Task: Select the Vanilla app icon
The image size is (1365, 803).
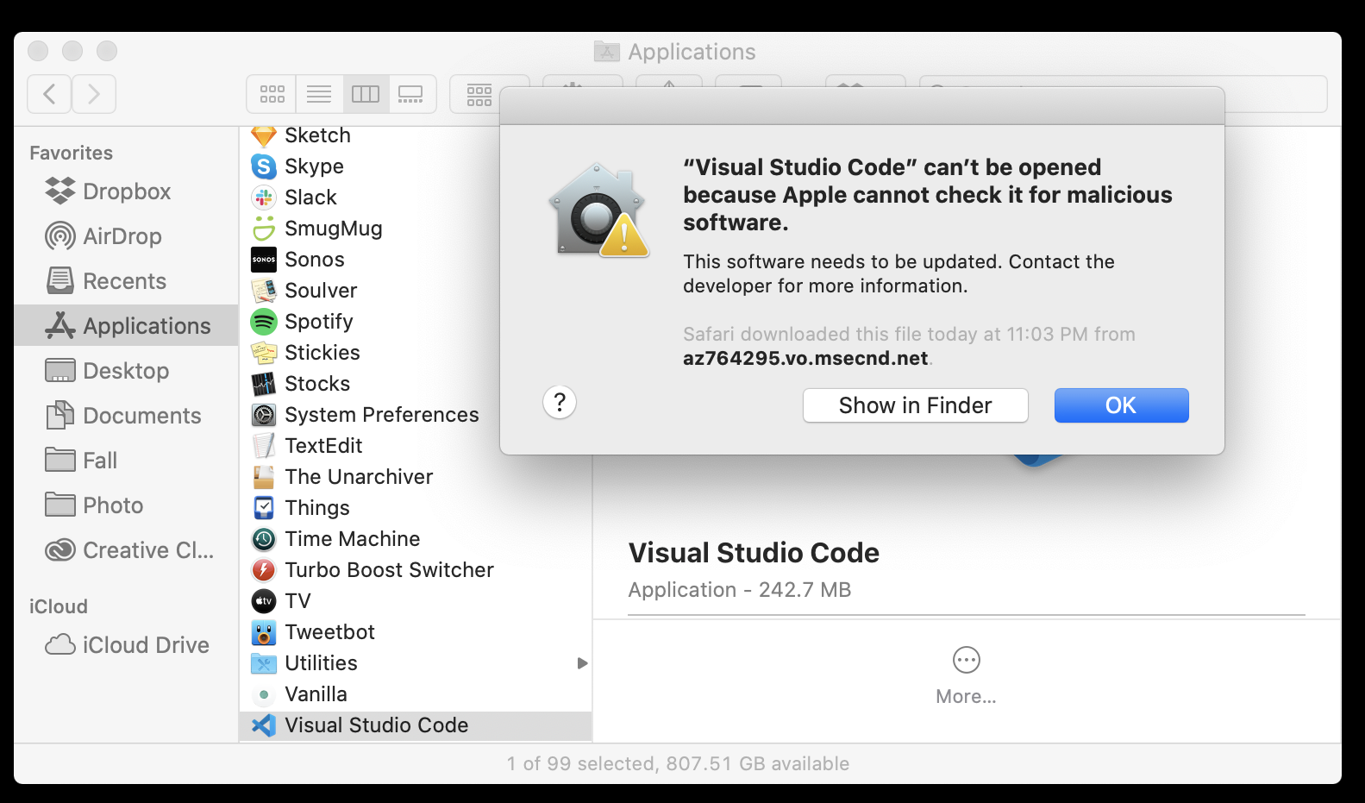Action: pyautogui.click(x=264, y=694)
